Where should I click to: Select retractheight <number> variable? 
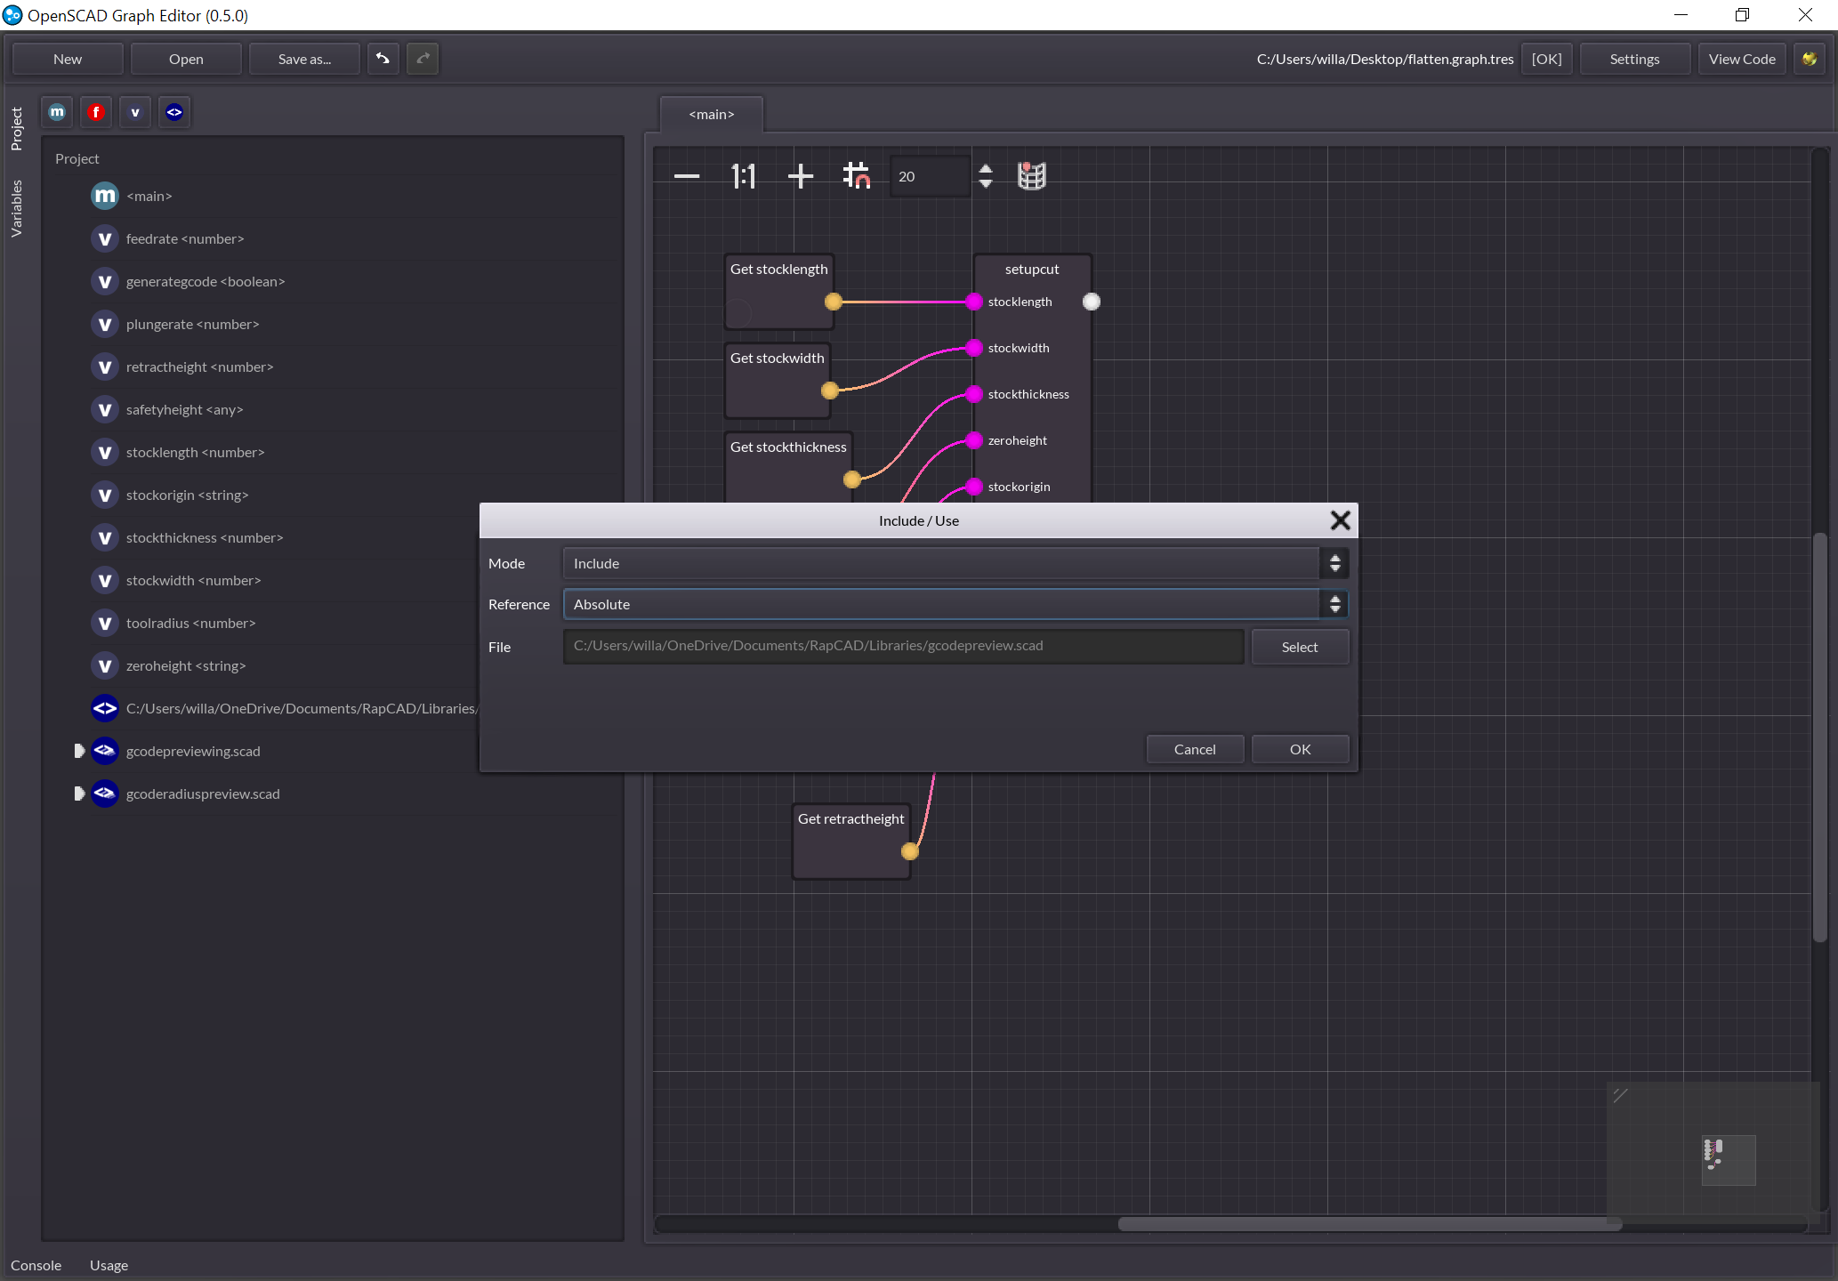pyautogui.click(x=199, y=367)
